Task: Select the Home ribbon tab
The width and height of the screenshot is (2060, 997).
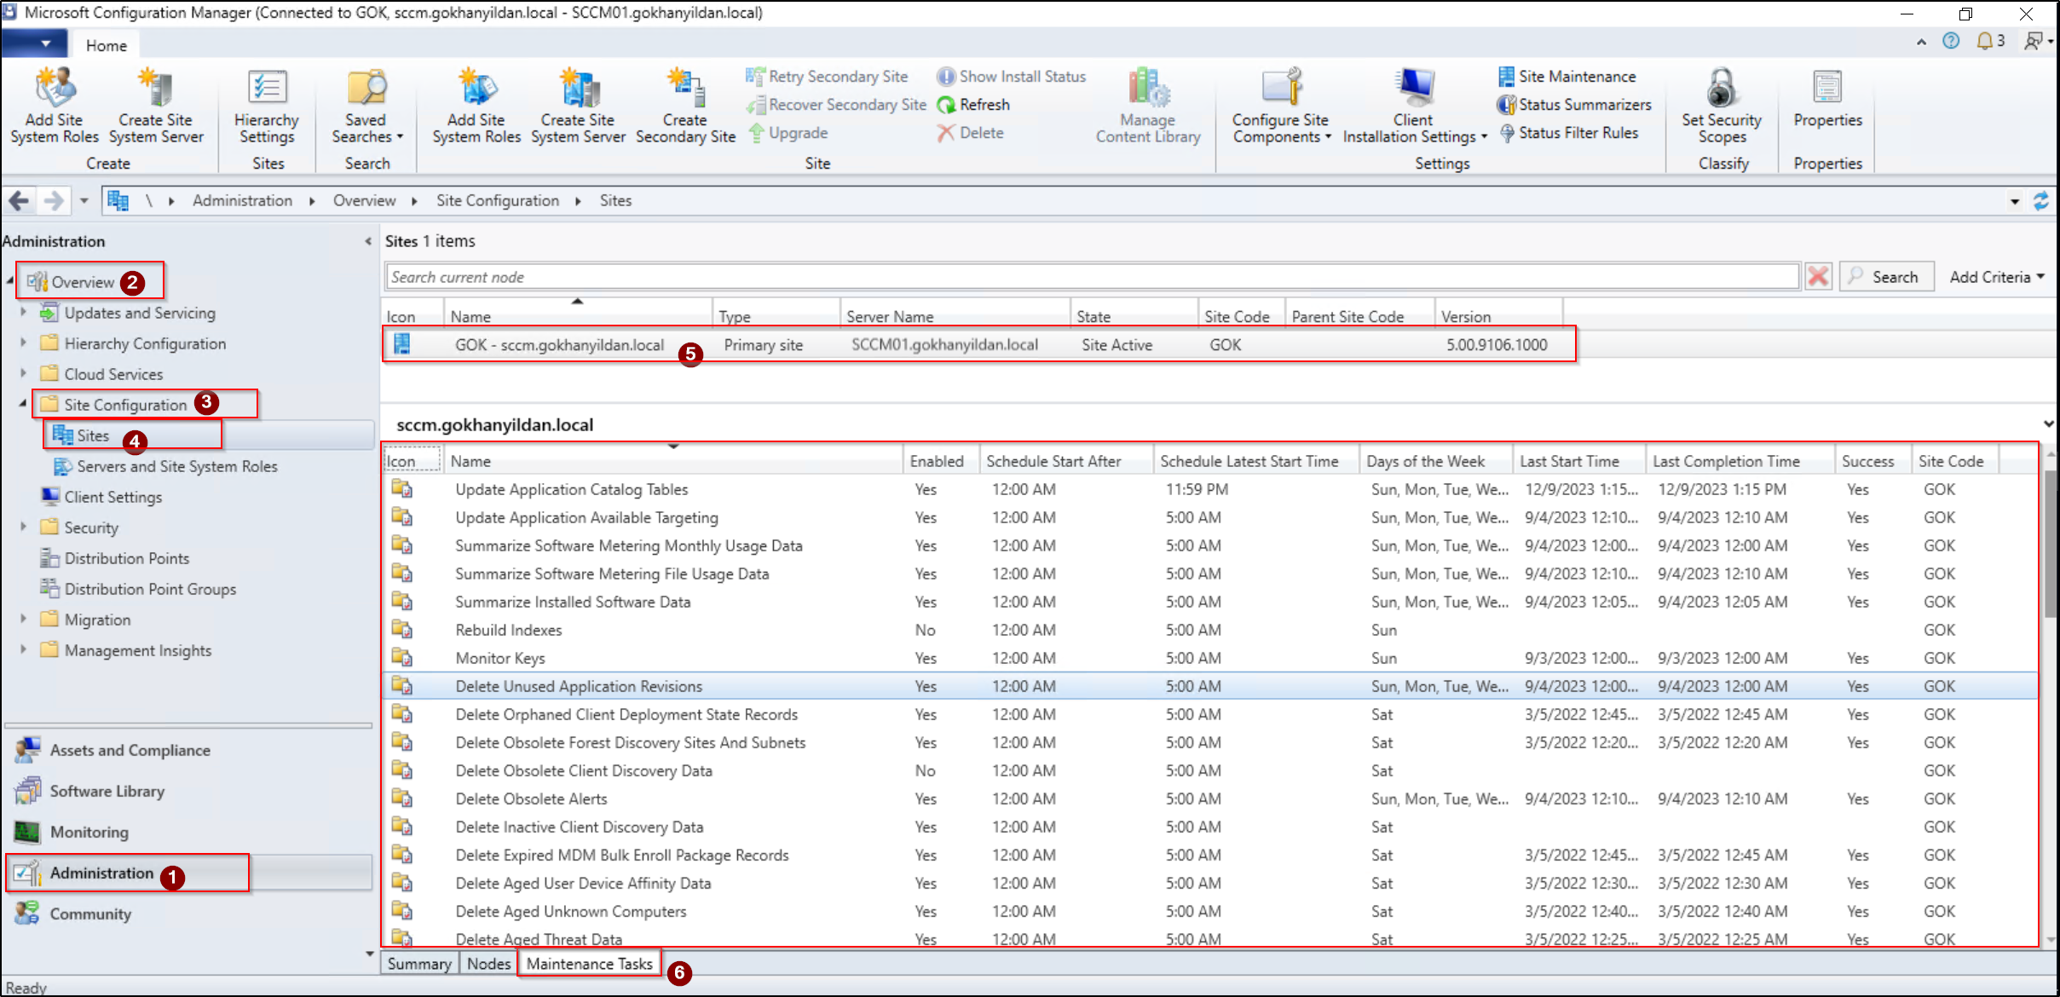Action: click(x=106, y=45)
